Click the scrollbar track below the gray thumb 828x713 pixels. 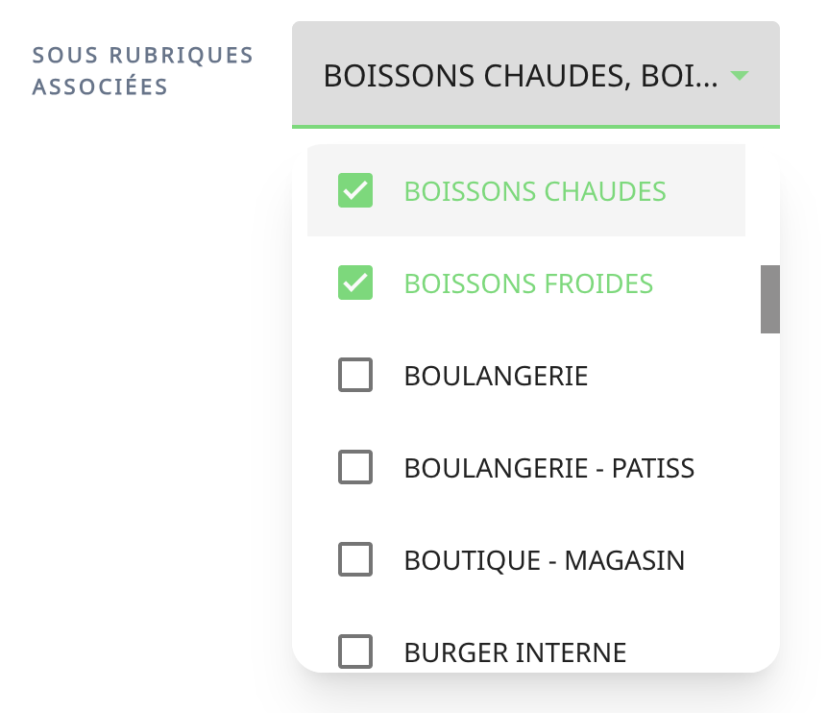(769, 480)
